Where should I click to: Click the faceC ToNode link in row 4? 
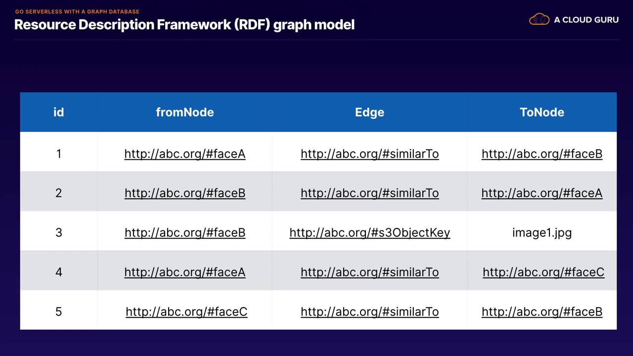543,272
